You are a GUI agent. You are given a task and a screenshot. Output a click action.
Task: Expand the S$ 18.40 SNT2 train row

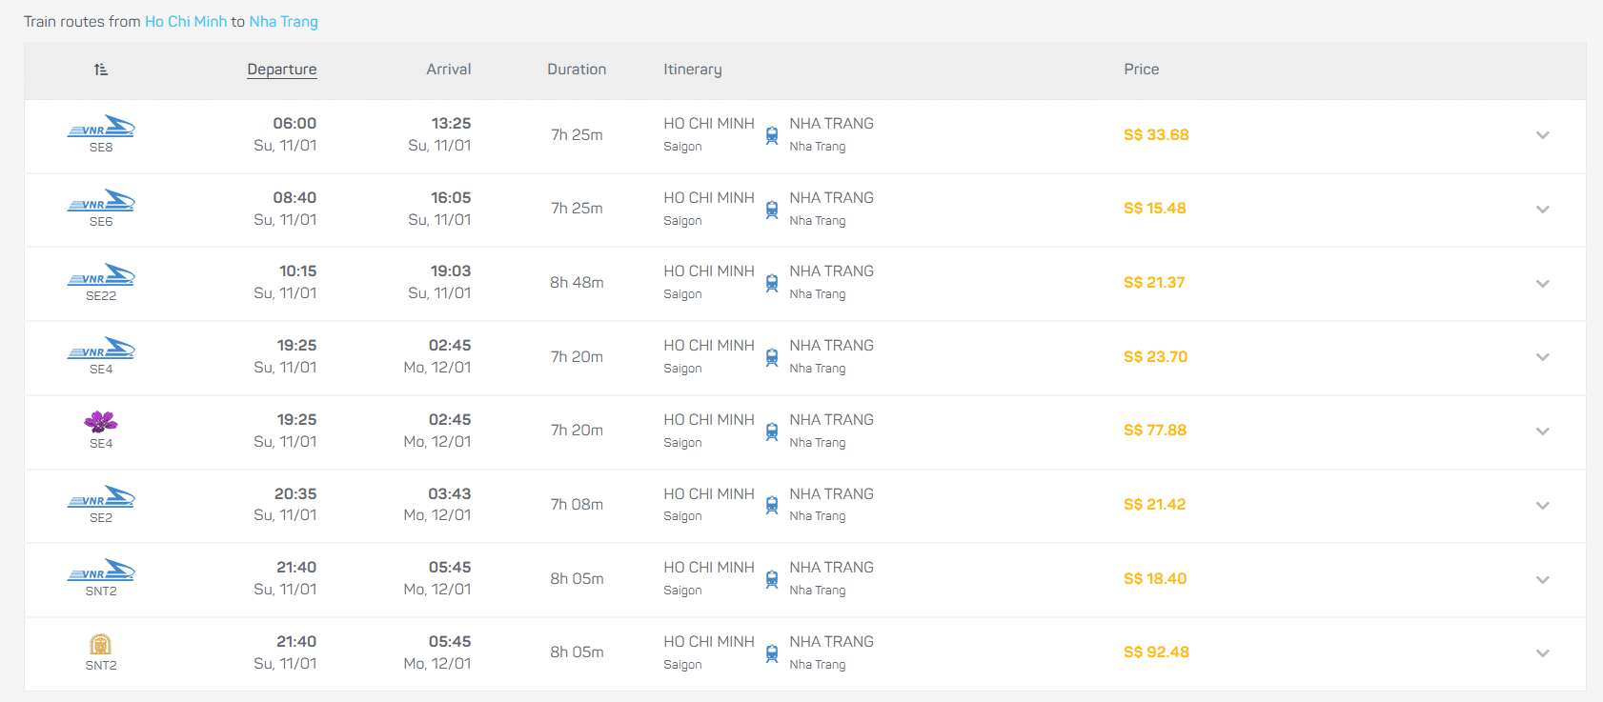click(x=1542, y=579)
